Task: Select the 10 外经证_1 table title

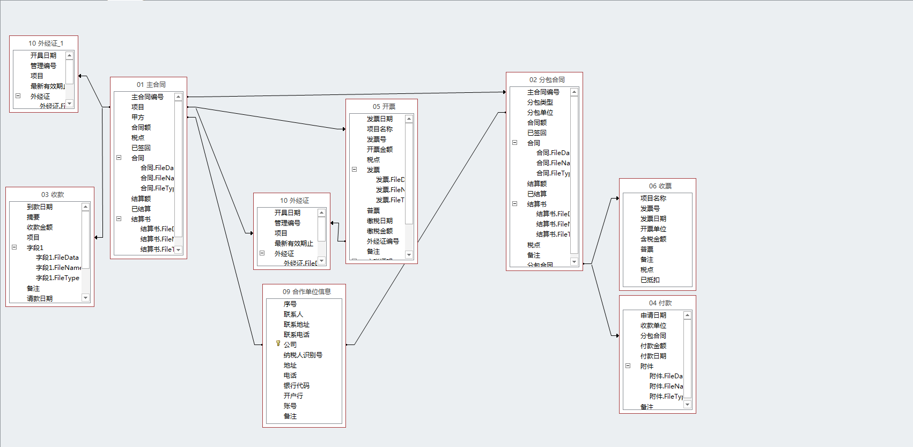Action: tap(46, 43)
